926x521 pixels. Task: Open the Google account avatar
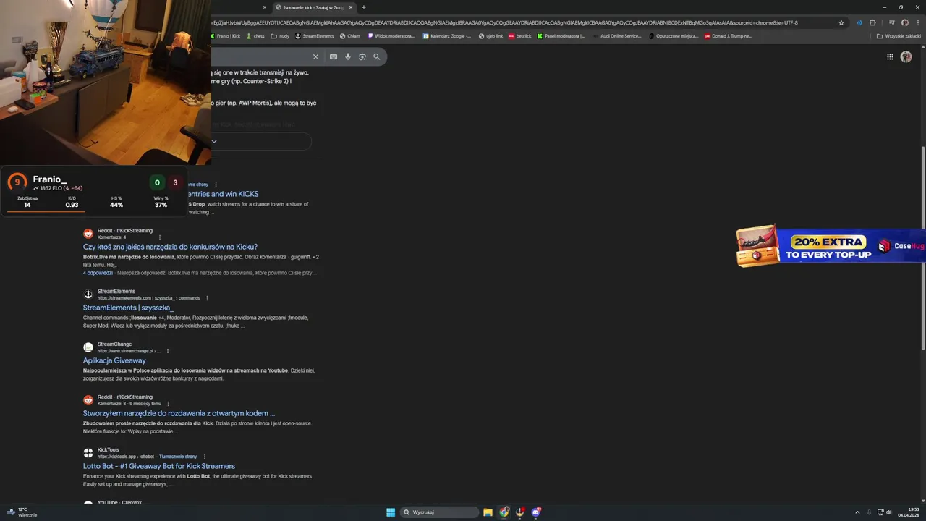[906, 57]
